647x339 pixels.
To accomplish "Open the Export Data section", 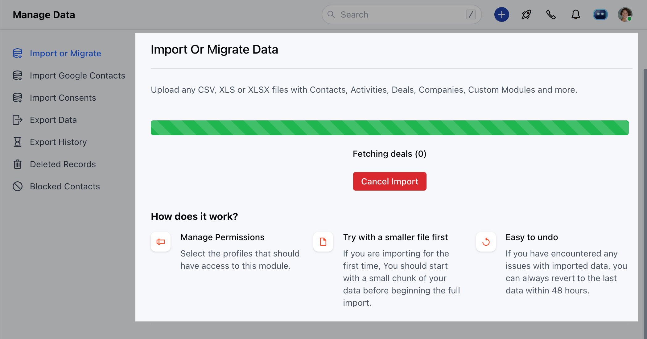I will click(x=53, y=120).
